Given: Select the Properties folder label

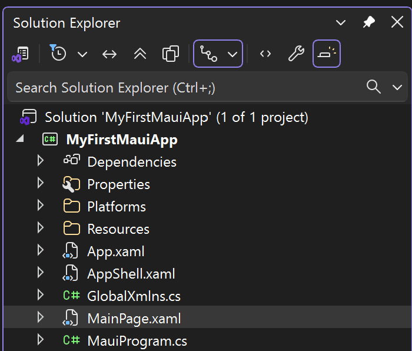Looking at the screenshot, I should [x=118, y=184].
